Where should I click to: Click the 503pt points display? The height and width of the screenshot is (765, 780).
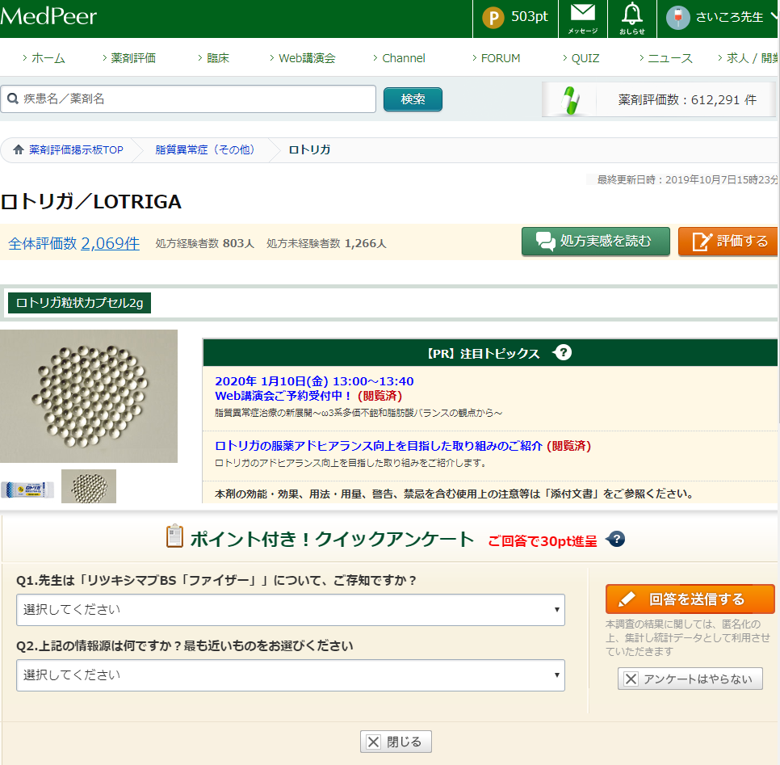point(530,16)
